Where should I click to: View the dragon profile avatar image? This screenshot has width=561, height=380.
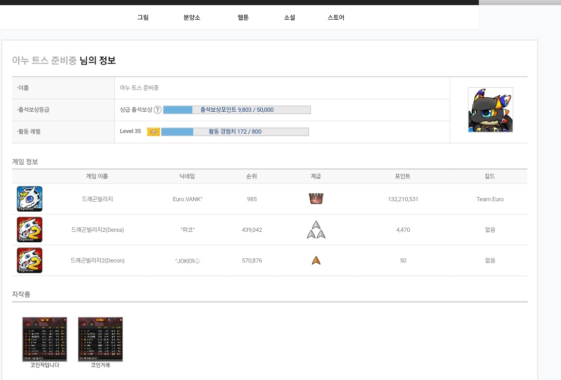tap(490, 110)
